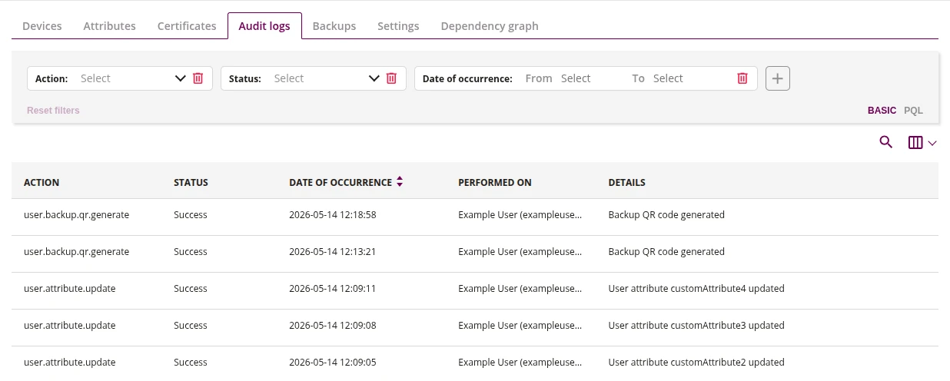Viewport: 950px width, 381px height.
Task: Click 'User attribute customAttribute2 updated' details
Action: point(696,363)
